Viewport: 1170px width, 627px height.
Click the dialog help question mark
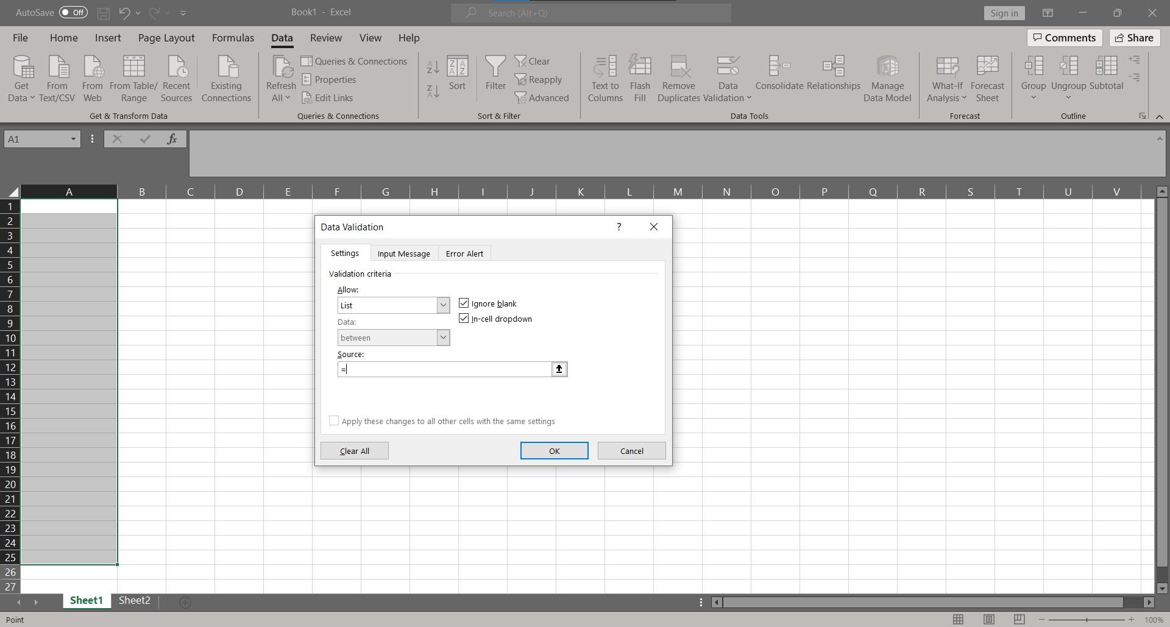[x=619, y=227]
